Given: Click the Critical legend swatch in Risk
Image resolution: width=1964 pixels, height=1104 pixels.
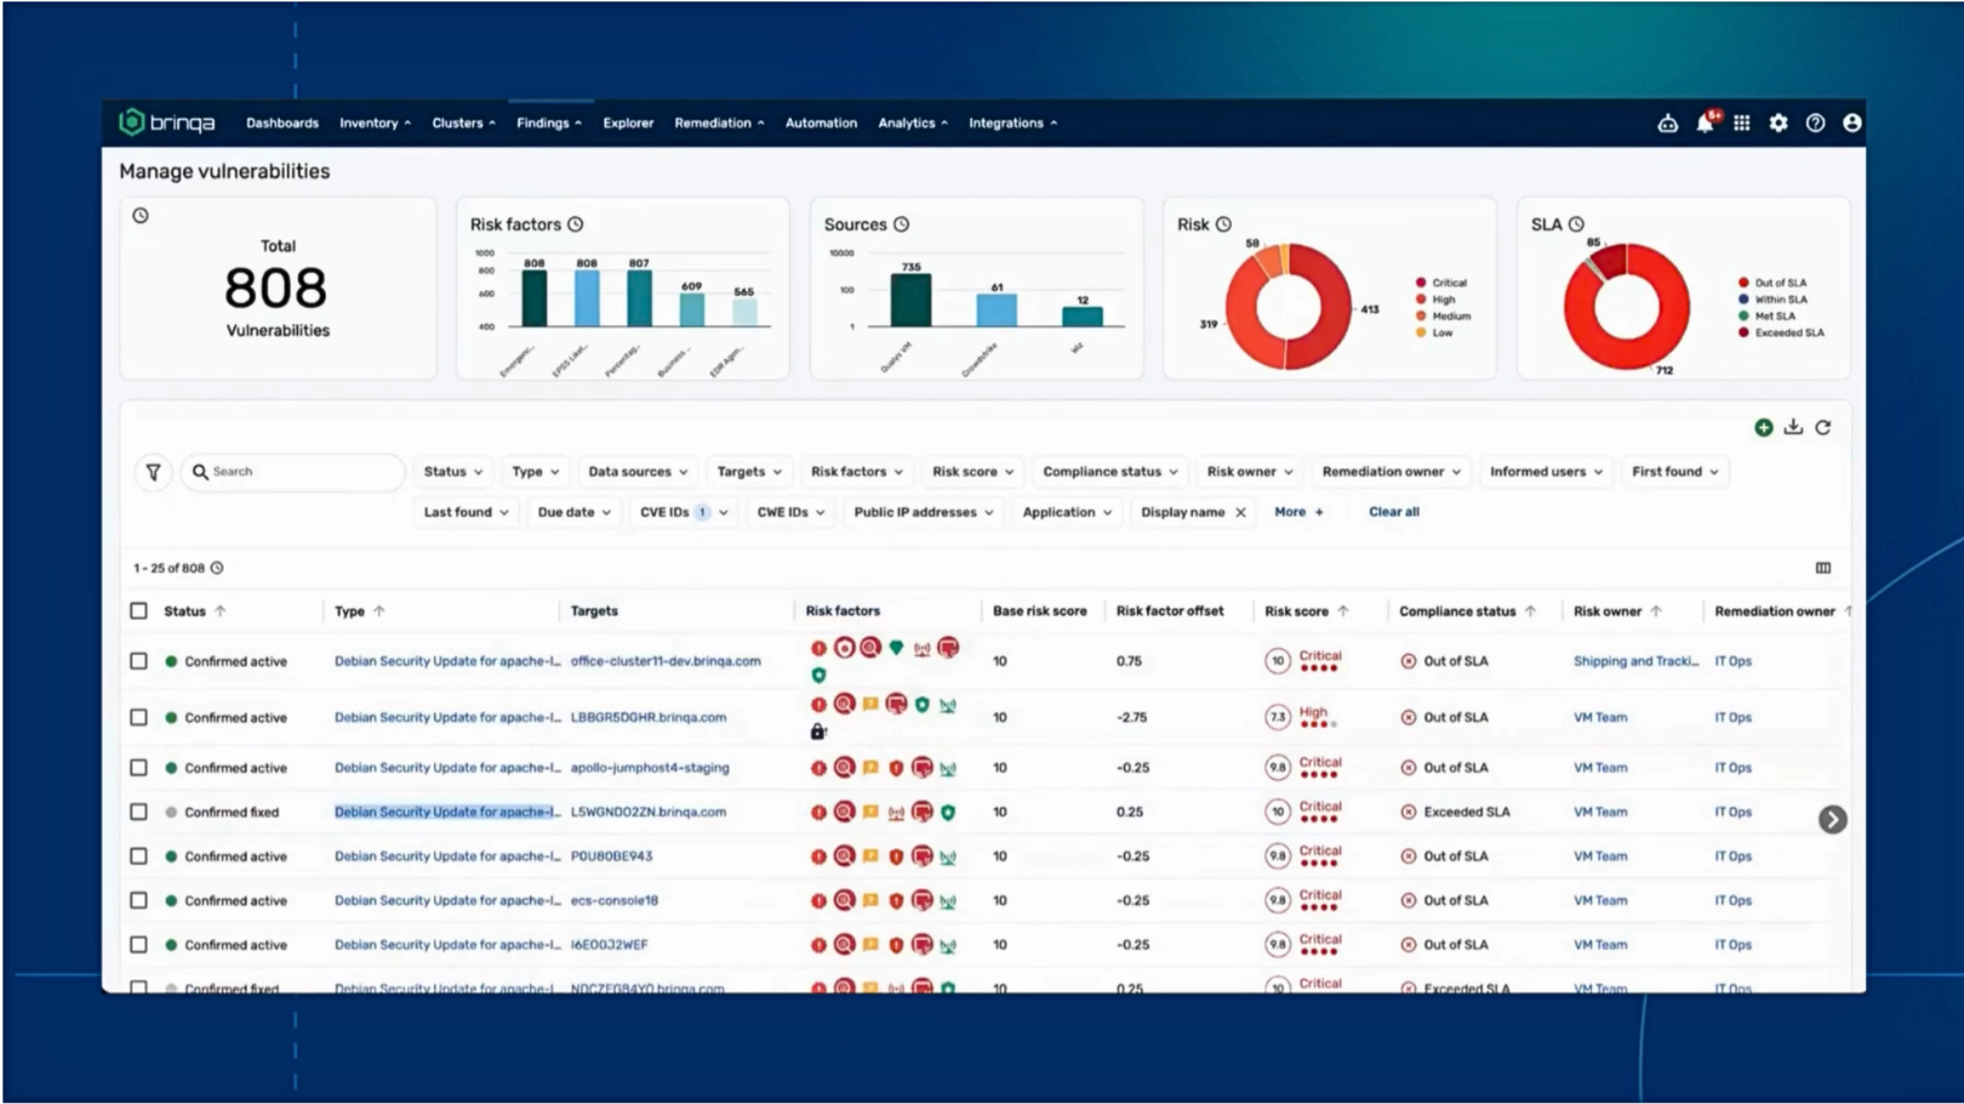Looking at the screenshot, I should (1420, 283).
